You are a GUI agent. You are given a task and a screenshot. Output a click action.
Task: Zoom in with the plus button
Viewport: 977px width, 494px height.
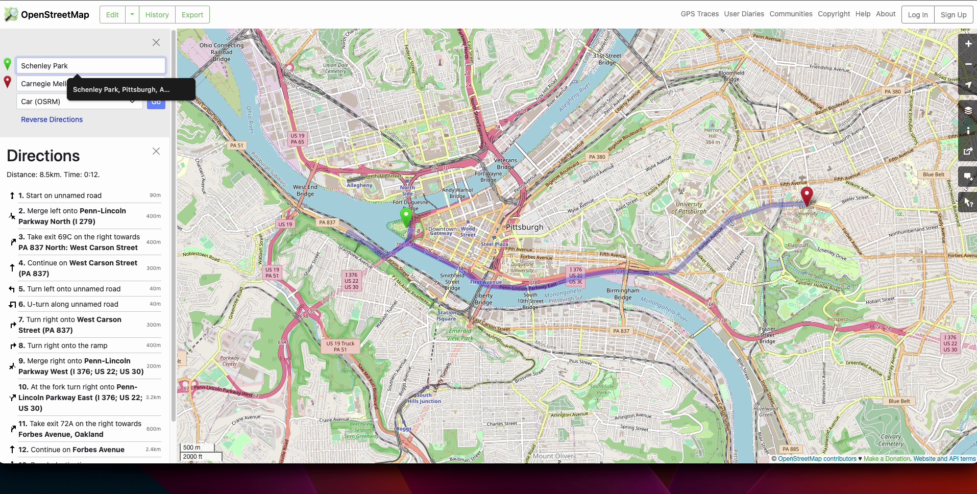coord(968,44)
